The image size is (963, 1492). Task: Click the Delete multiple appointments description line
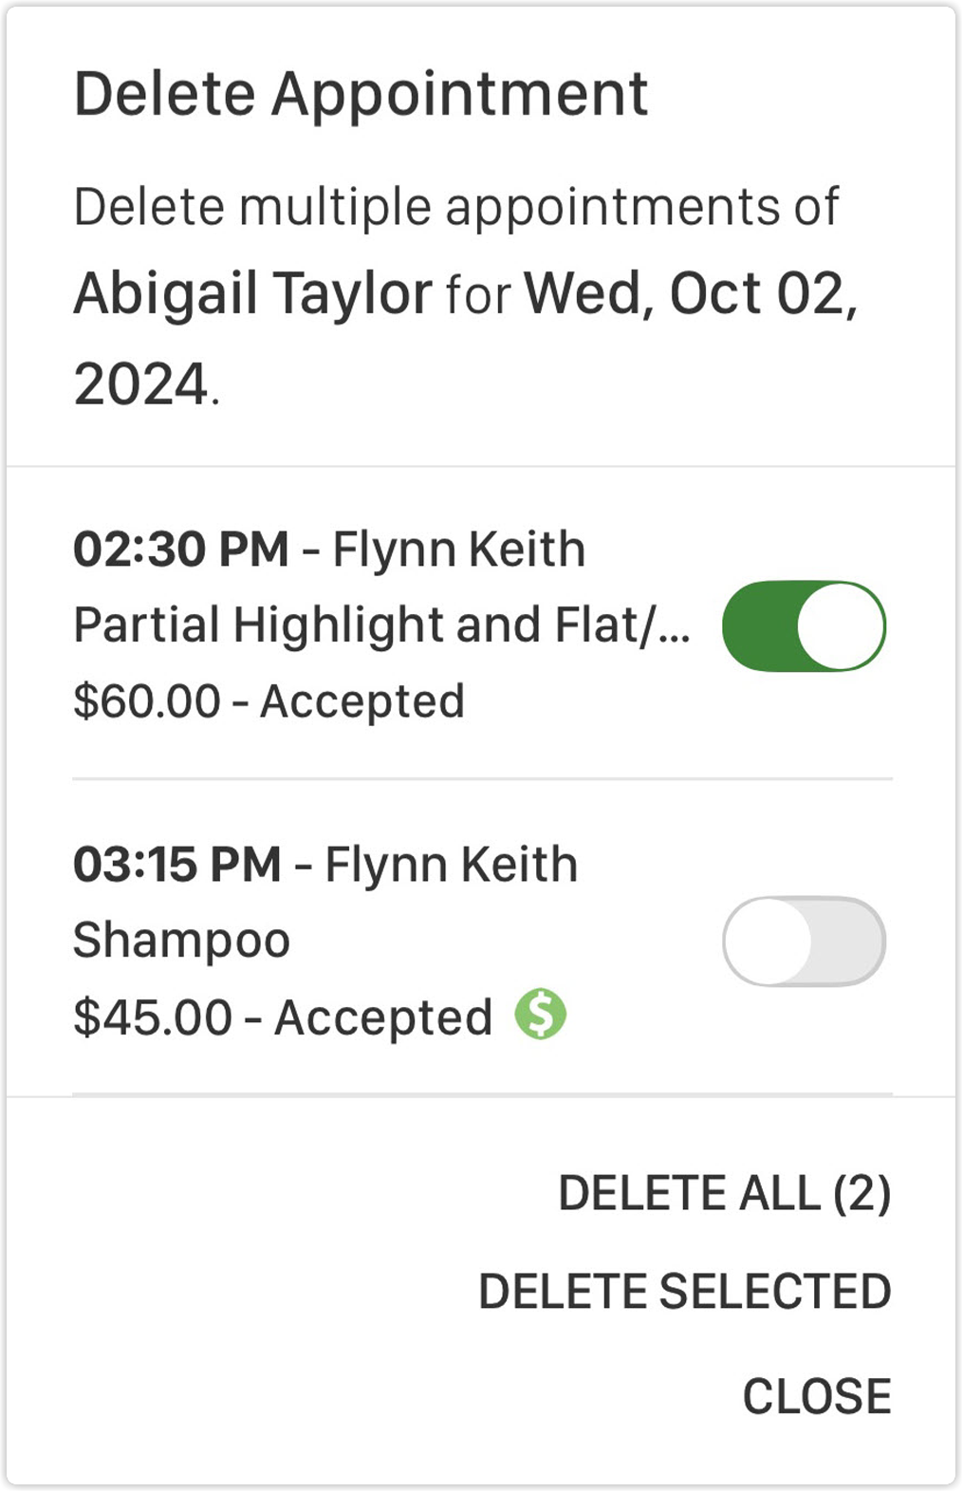click(x=456, y=208)
